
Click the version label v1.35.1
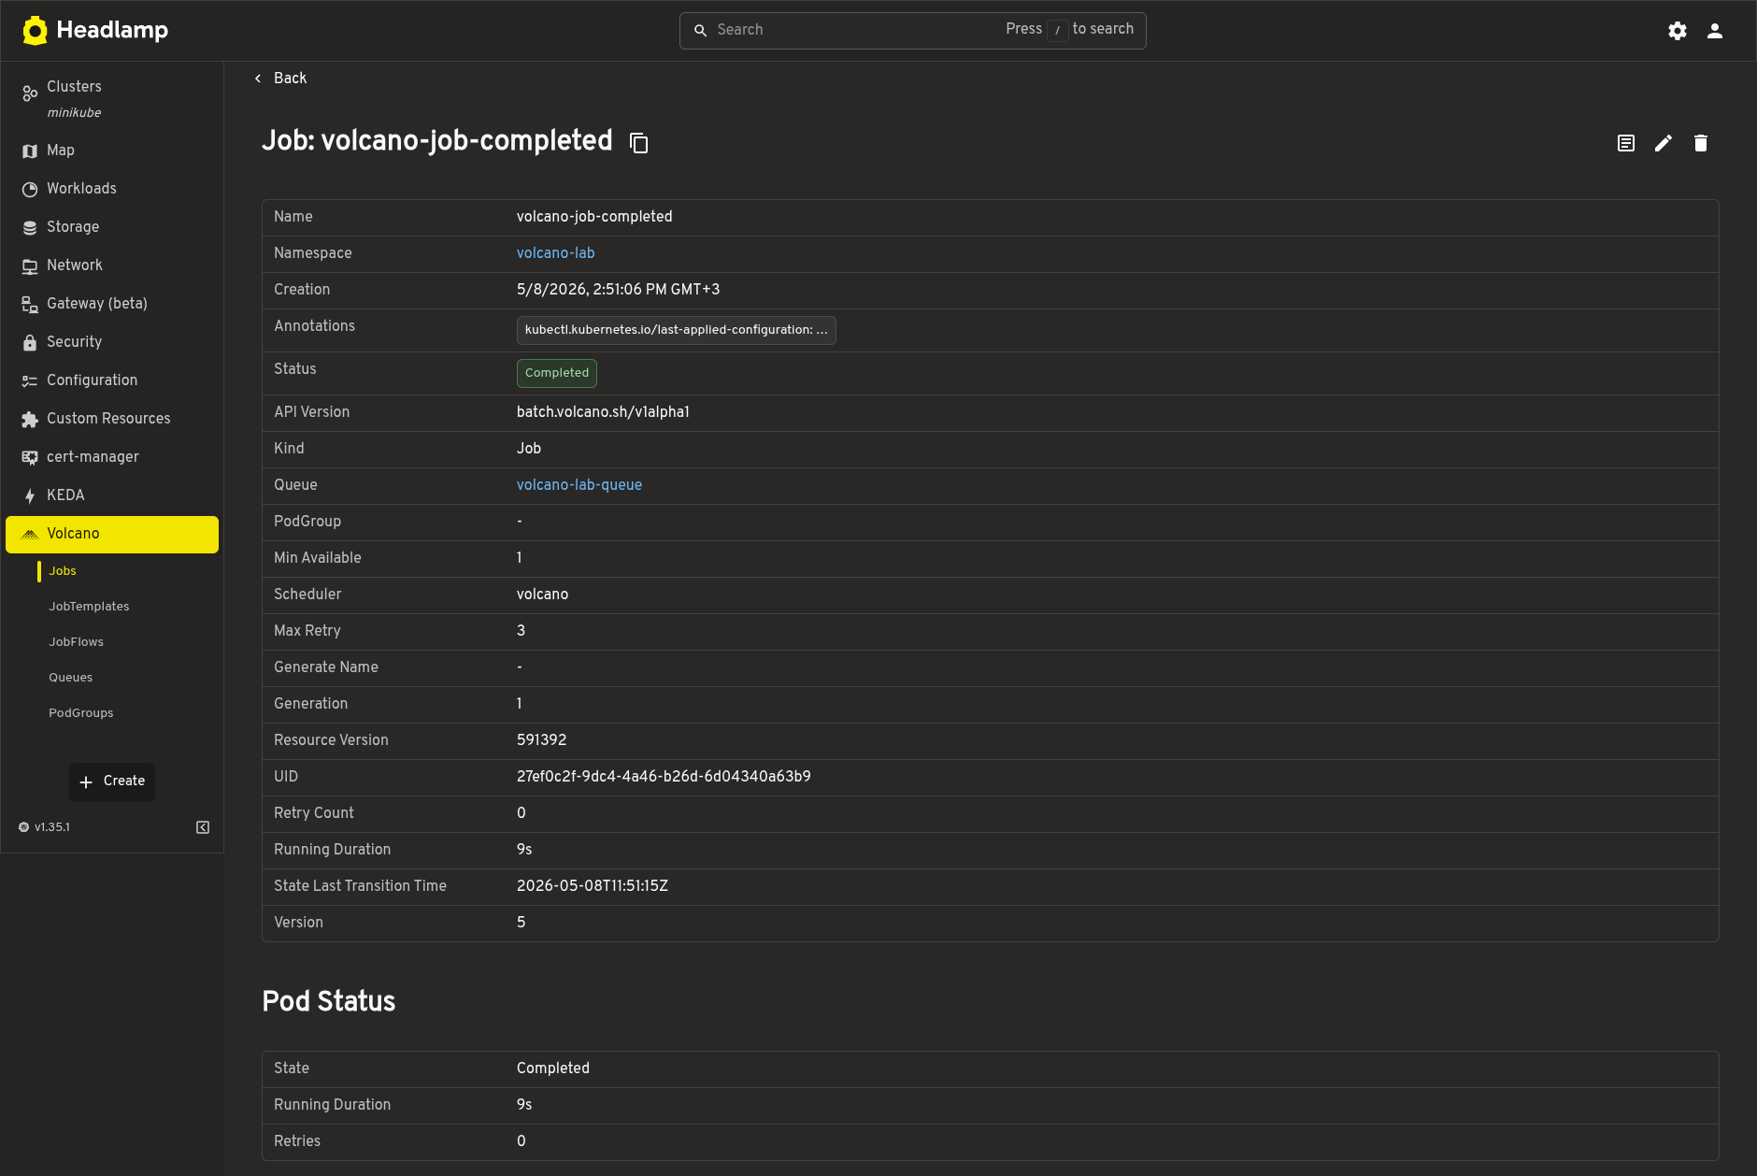[52, 827]
